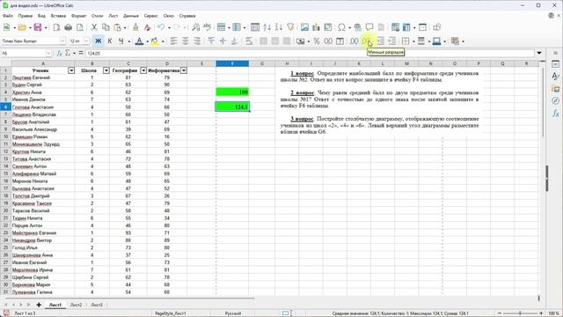
Task: Toggle Bold (Ж) formatting
Action: coord(98,41)
